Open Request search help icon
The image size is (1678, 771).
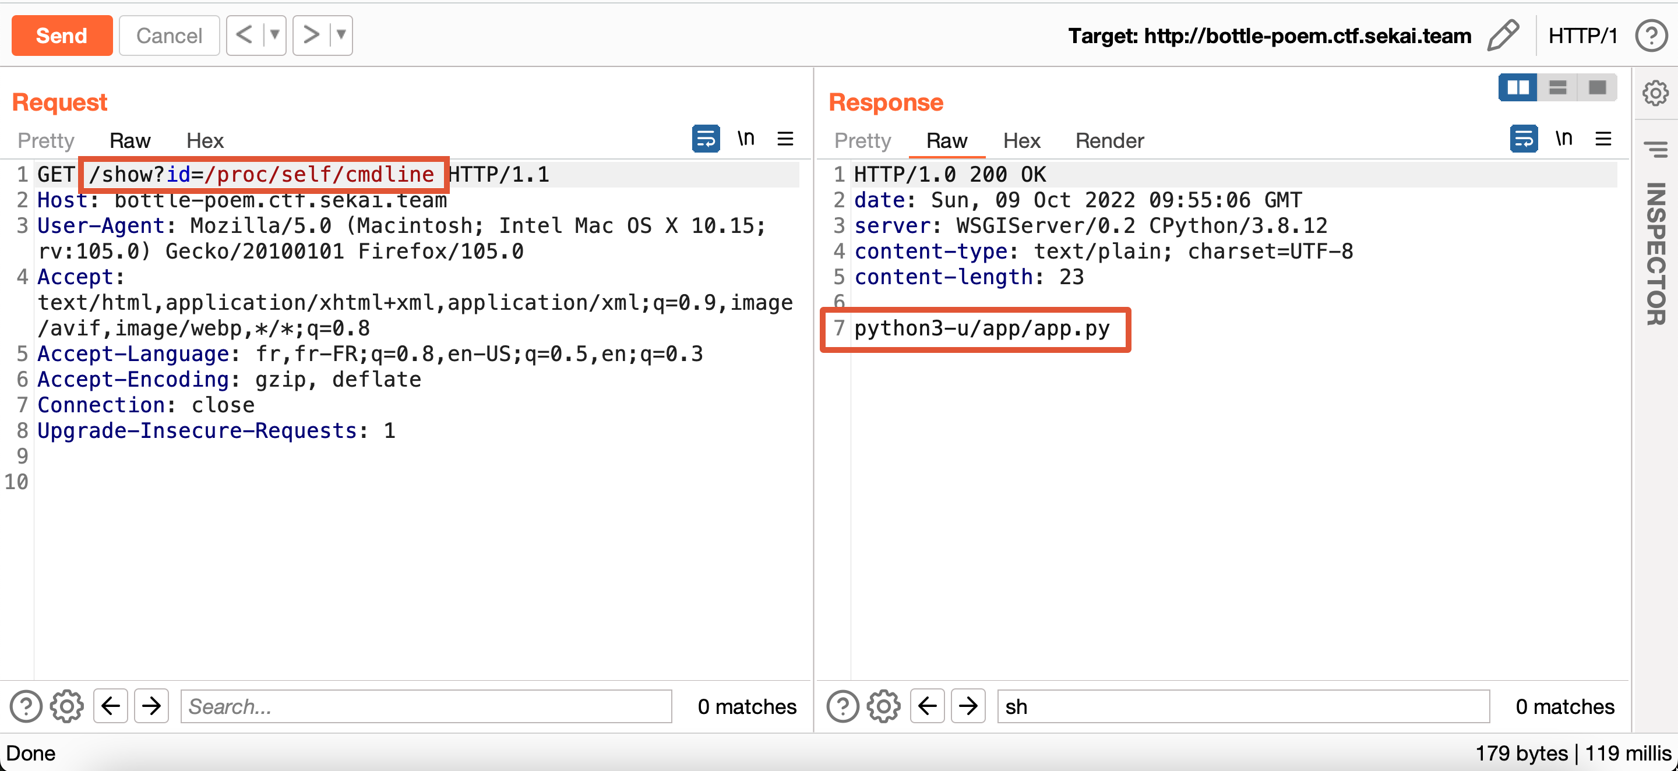(26, 706)
